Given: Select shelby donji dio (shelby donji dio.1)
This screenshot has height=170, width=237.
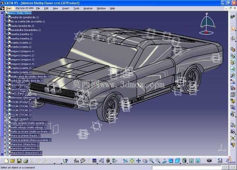Looking at the screenshot, I should pos(30,77).
